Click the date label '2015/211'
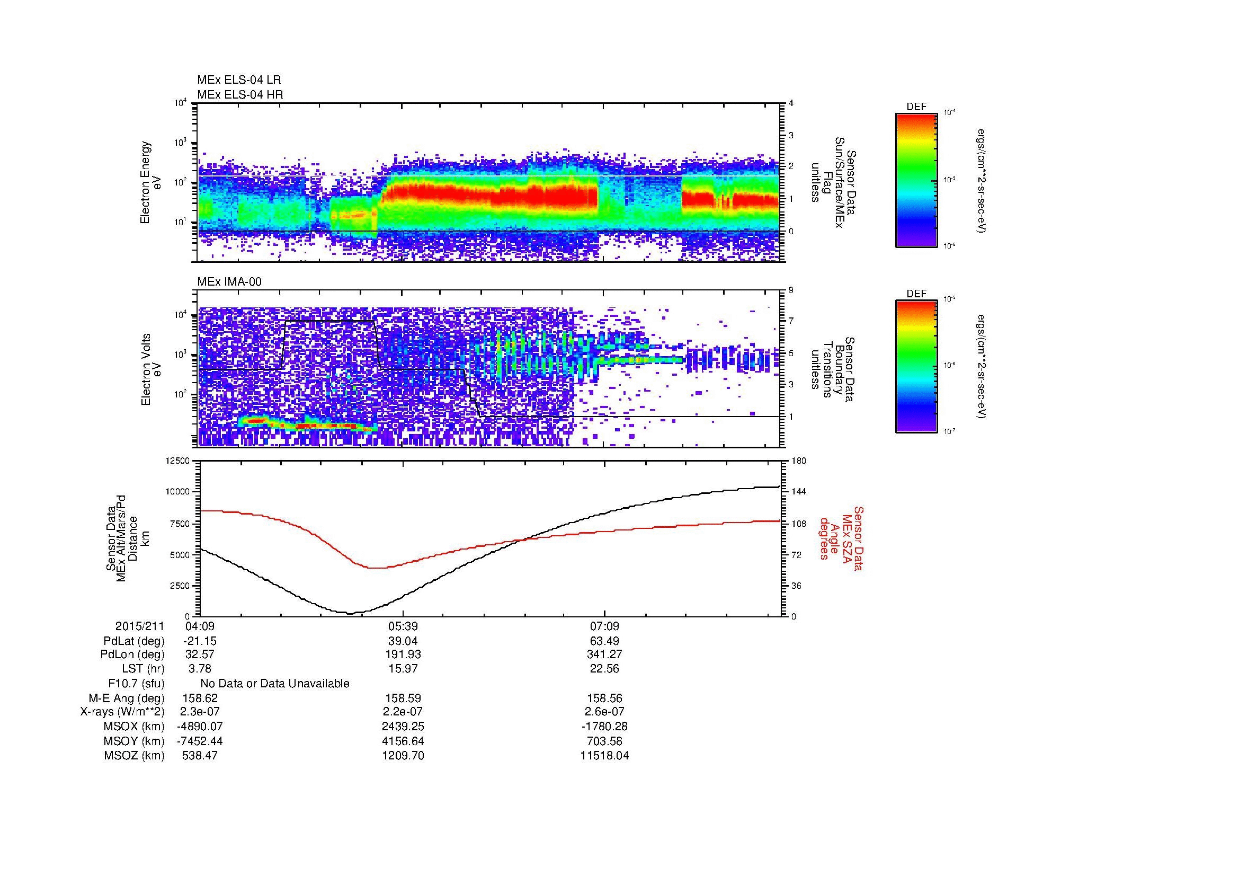This screenshot has height=876, width=1239. 140,626
